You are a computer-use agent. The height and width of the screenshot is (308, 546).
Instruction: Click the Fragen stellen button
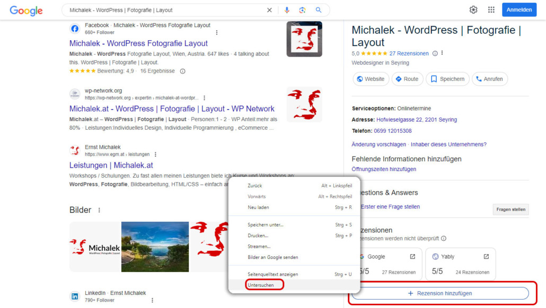(x=511, y=209)
